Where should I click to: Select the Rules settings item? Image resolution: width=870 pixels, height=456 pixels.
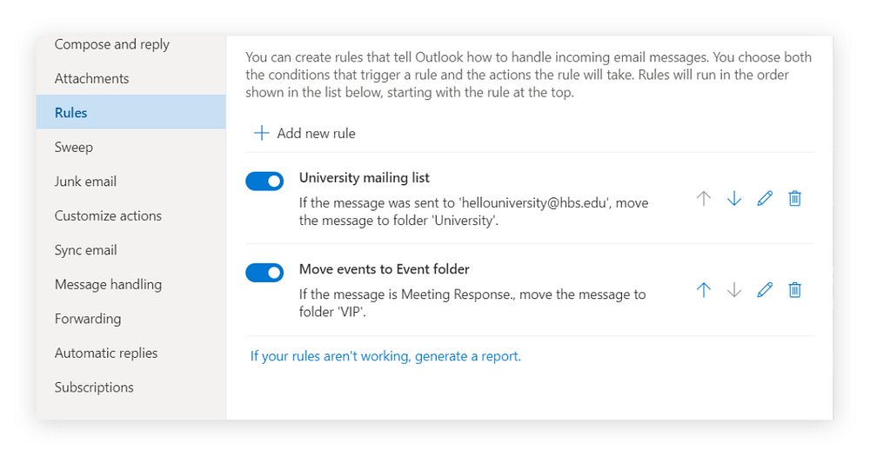[x=131, y=112]
